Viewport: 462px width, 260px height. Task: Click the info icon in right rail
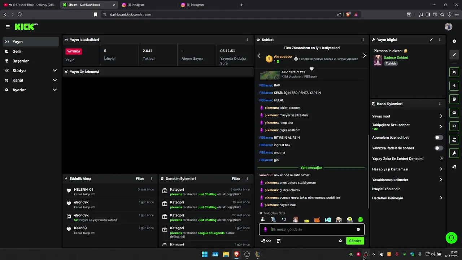454,41
